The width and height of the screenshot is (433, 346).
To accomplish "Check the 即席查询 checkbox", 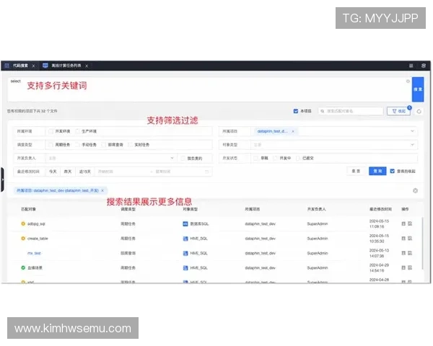I will point(103,145).
